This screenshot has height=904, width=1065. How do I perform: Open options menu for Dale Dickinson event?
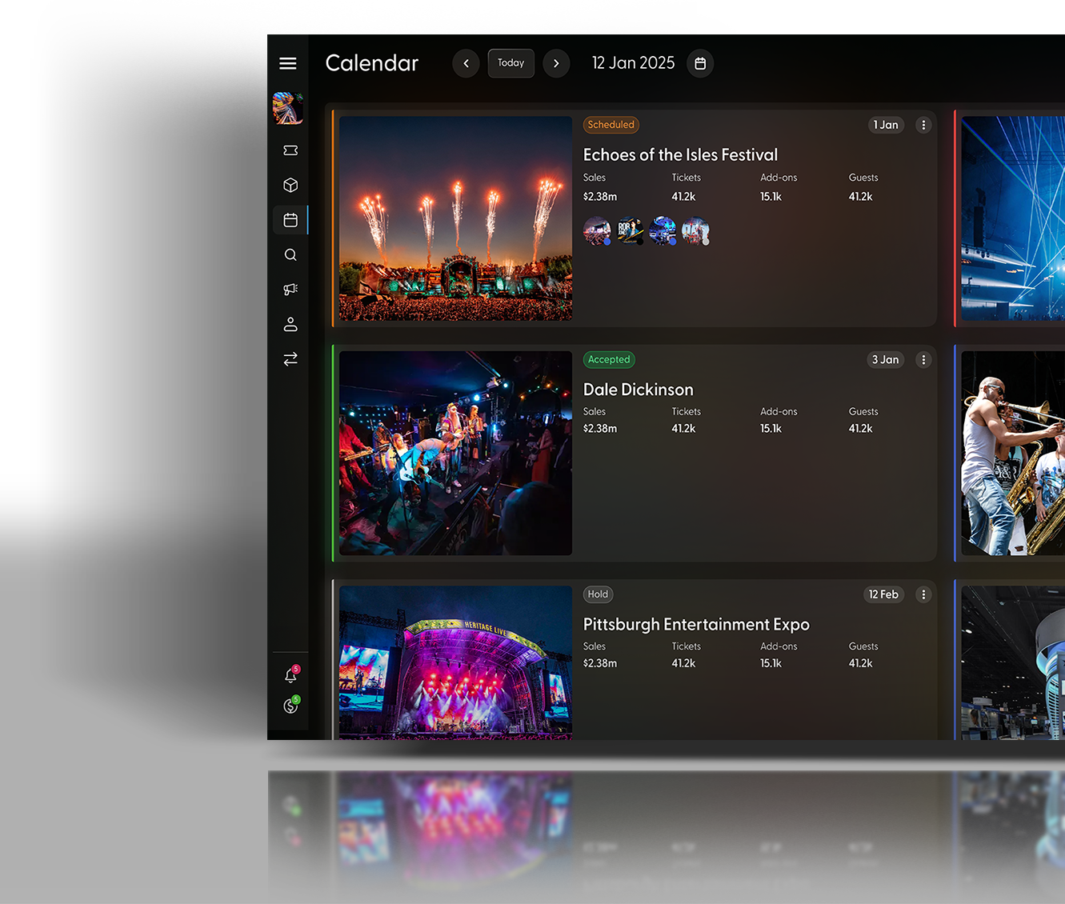(x=923, y=360)
